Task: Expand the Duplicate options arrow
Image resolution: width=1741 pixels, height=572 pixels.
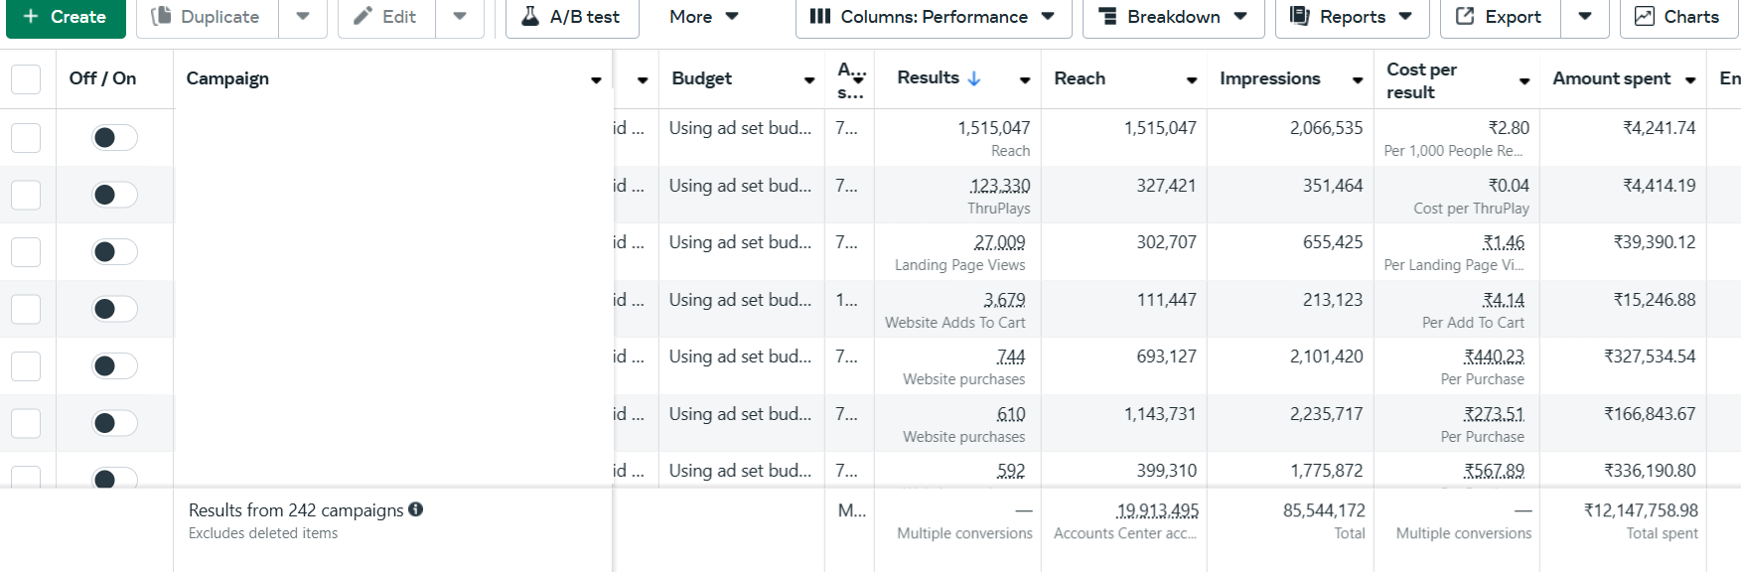Action: click(x=303, y=17)
